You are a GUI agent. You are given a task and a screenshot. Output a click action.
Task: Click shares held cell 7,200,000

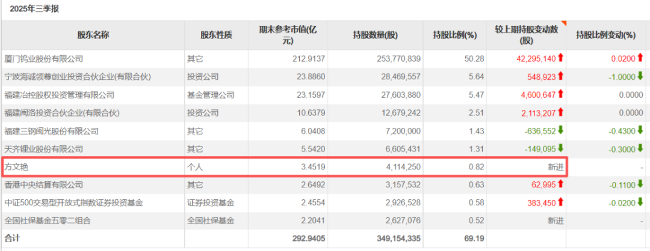[401, 132]
